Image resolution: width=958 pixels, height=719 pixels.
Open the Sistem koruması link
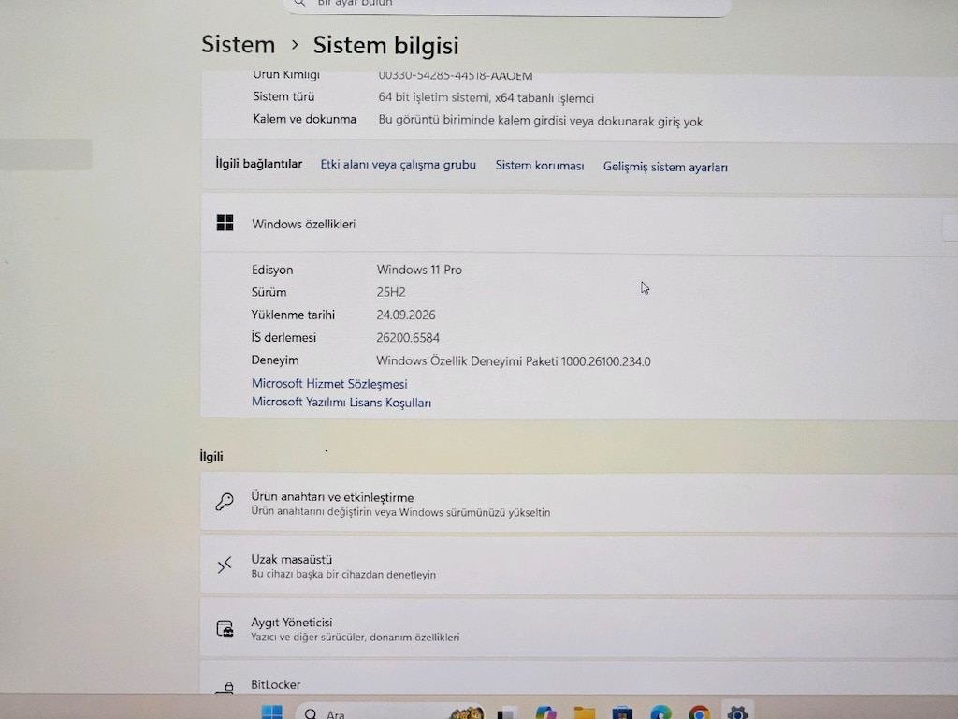(x=540, y=166)
